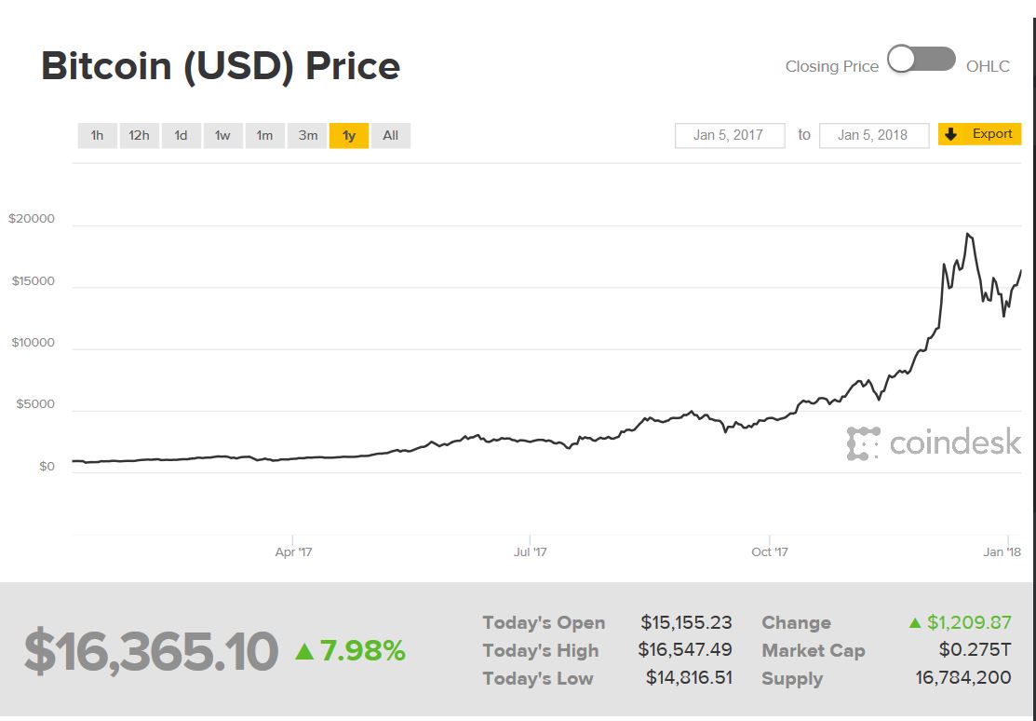1036x721 pixels.
Task: Switch chart to 3m range
Action: (307, 136)
